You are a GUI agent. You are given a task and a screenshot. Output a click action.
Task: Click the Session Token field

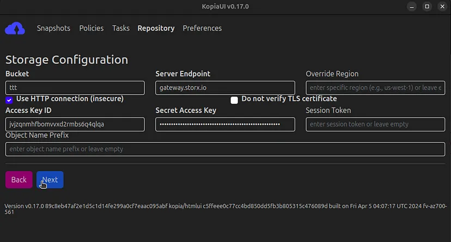375,124
